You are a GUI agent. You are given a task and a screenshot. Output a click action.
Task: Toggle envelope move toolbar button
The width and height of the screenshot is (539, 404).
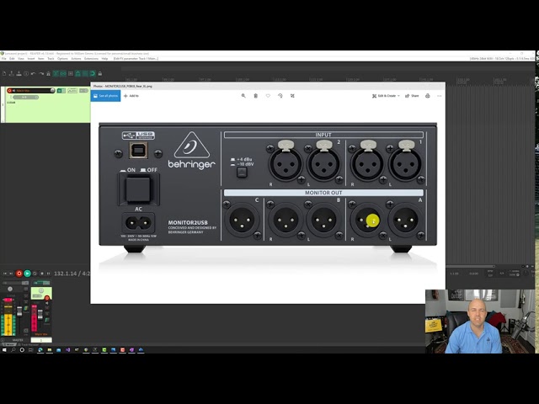tap(77, 73)
